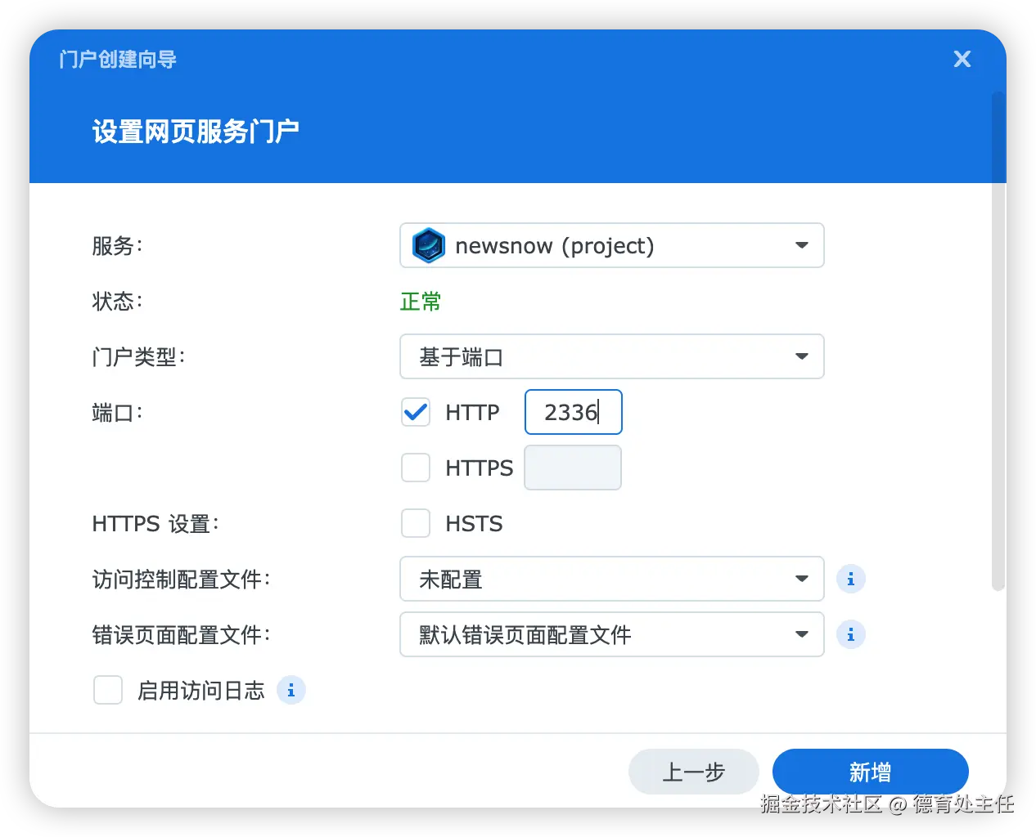Click the 门户类型: label
Viewport: 1036px width, 837px height.
tap(138, 357)
